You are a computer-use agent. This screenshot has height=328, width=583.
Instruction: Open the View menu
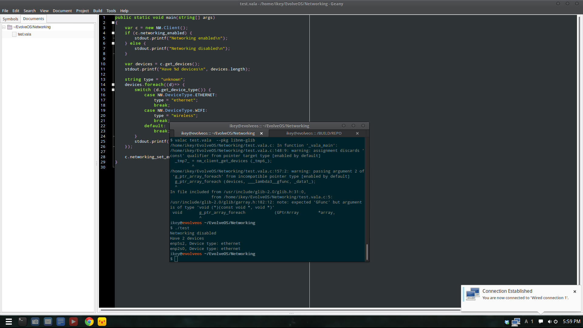44,11
